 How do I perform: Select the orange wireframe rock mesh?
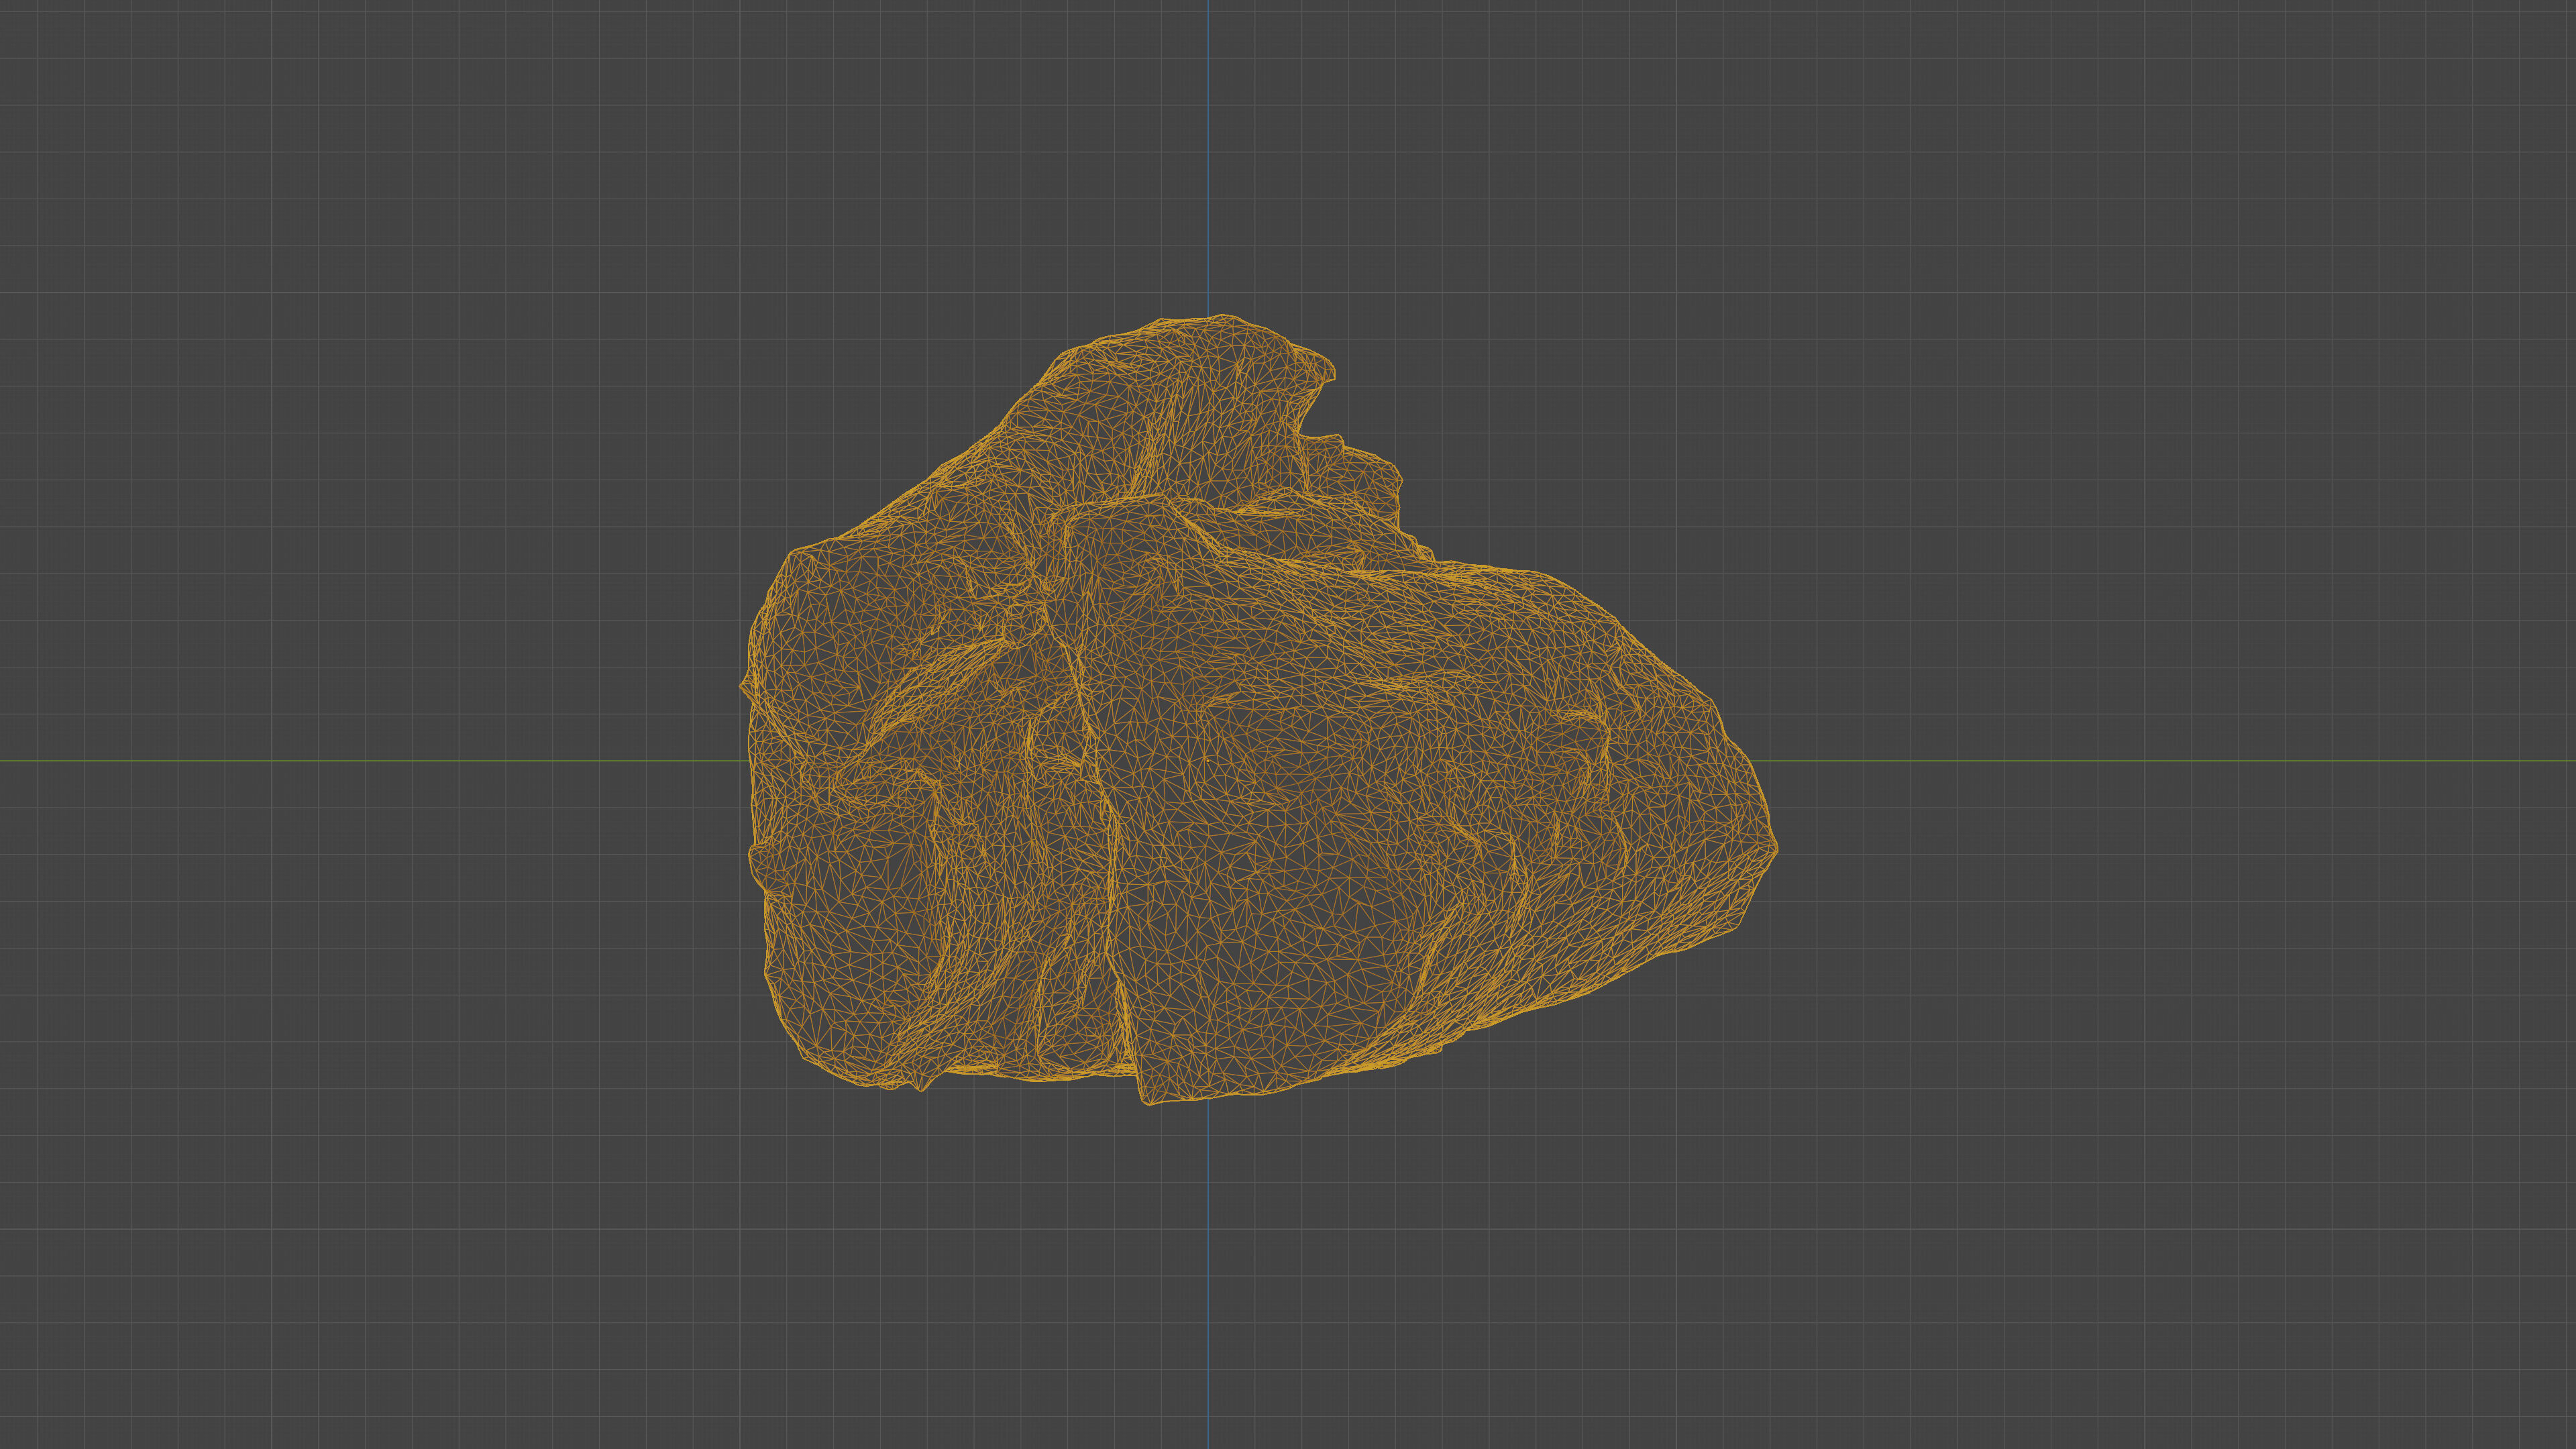(1258, 710)
